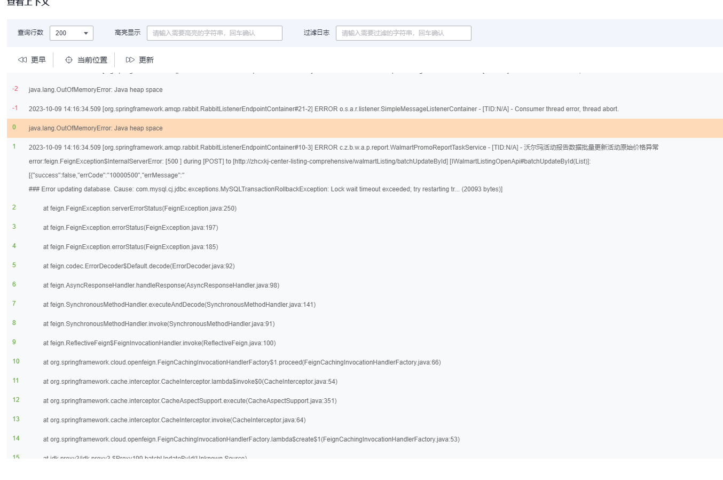Load earlier logs with the 更早 button

pos(32,60)
